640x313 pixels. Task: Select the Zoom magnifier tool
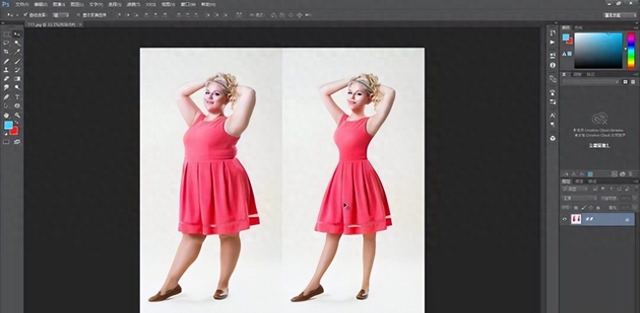[17, 115]
